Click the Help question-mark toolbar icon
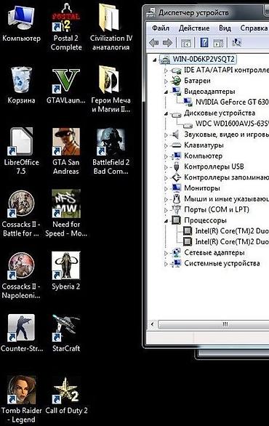Viewport: 269px width, 426px height. point(204,43)
